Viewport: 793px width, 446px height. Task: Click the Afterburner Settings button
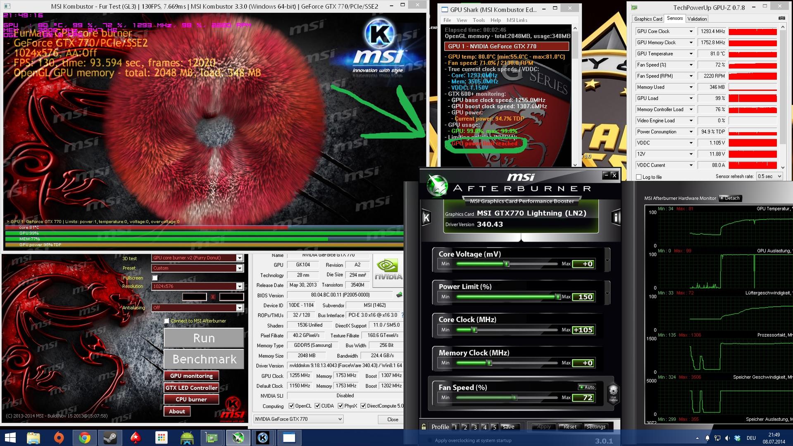[595, 427]
